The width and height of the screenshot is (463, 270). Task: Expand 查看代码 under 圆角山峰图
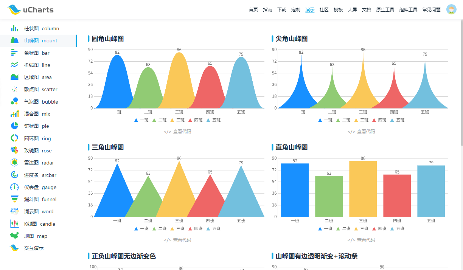point(177,132)
